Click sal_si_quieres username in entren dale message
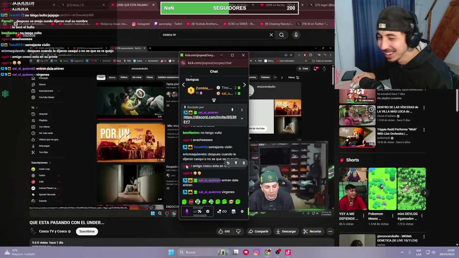This screenshot has height=258, width=459. point(209,180)
